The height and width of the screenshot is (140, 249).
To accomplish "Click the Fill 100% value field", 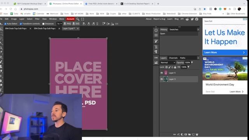I will pyautogui.click(x=184, y=67).
